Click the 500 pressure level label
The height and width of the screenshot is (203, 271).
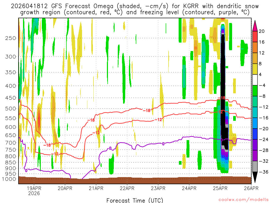coord(11,109)
